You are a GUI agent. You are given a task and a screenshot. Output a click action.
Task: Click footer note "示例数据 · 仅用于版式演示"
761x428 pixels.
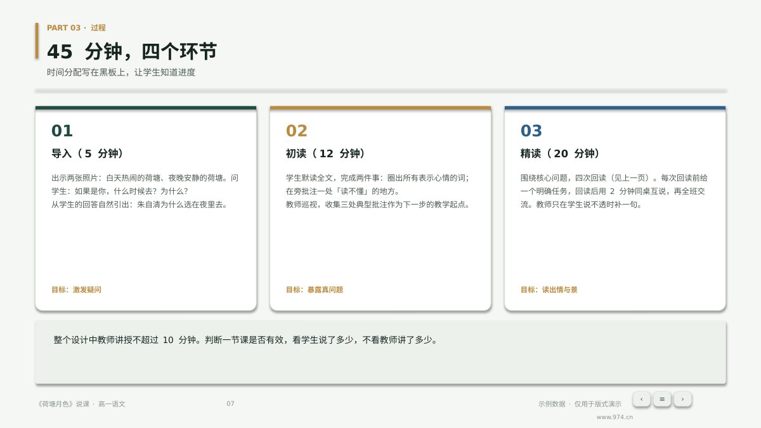(x=580, y=404)
